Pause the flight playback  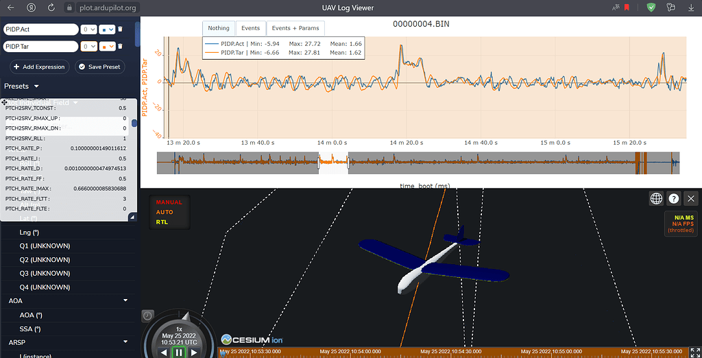click(179, 353)
